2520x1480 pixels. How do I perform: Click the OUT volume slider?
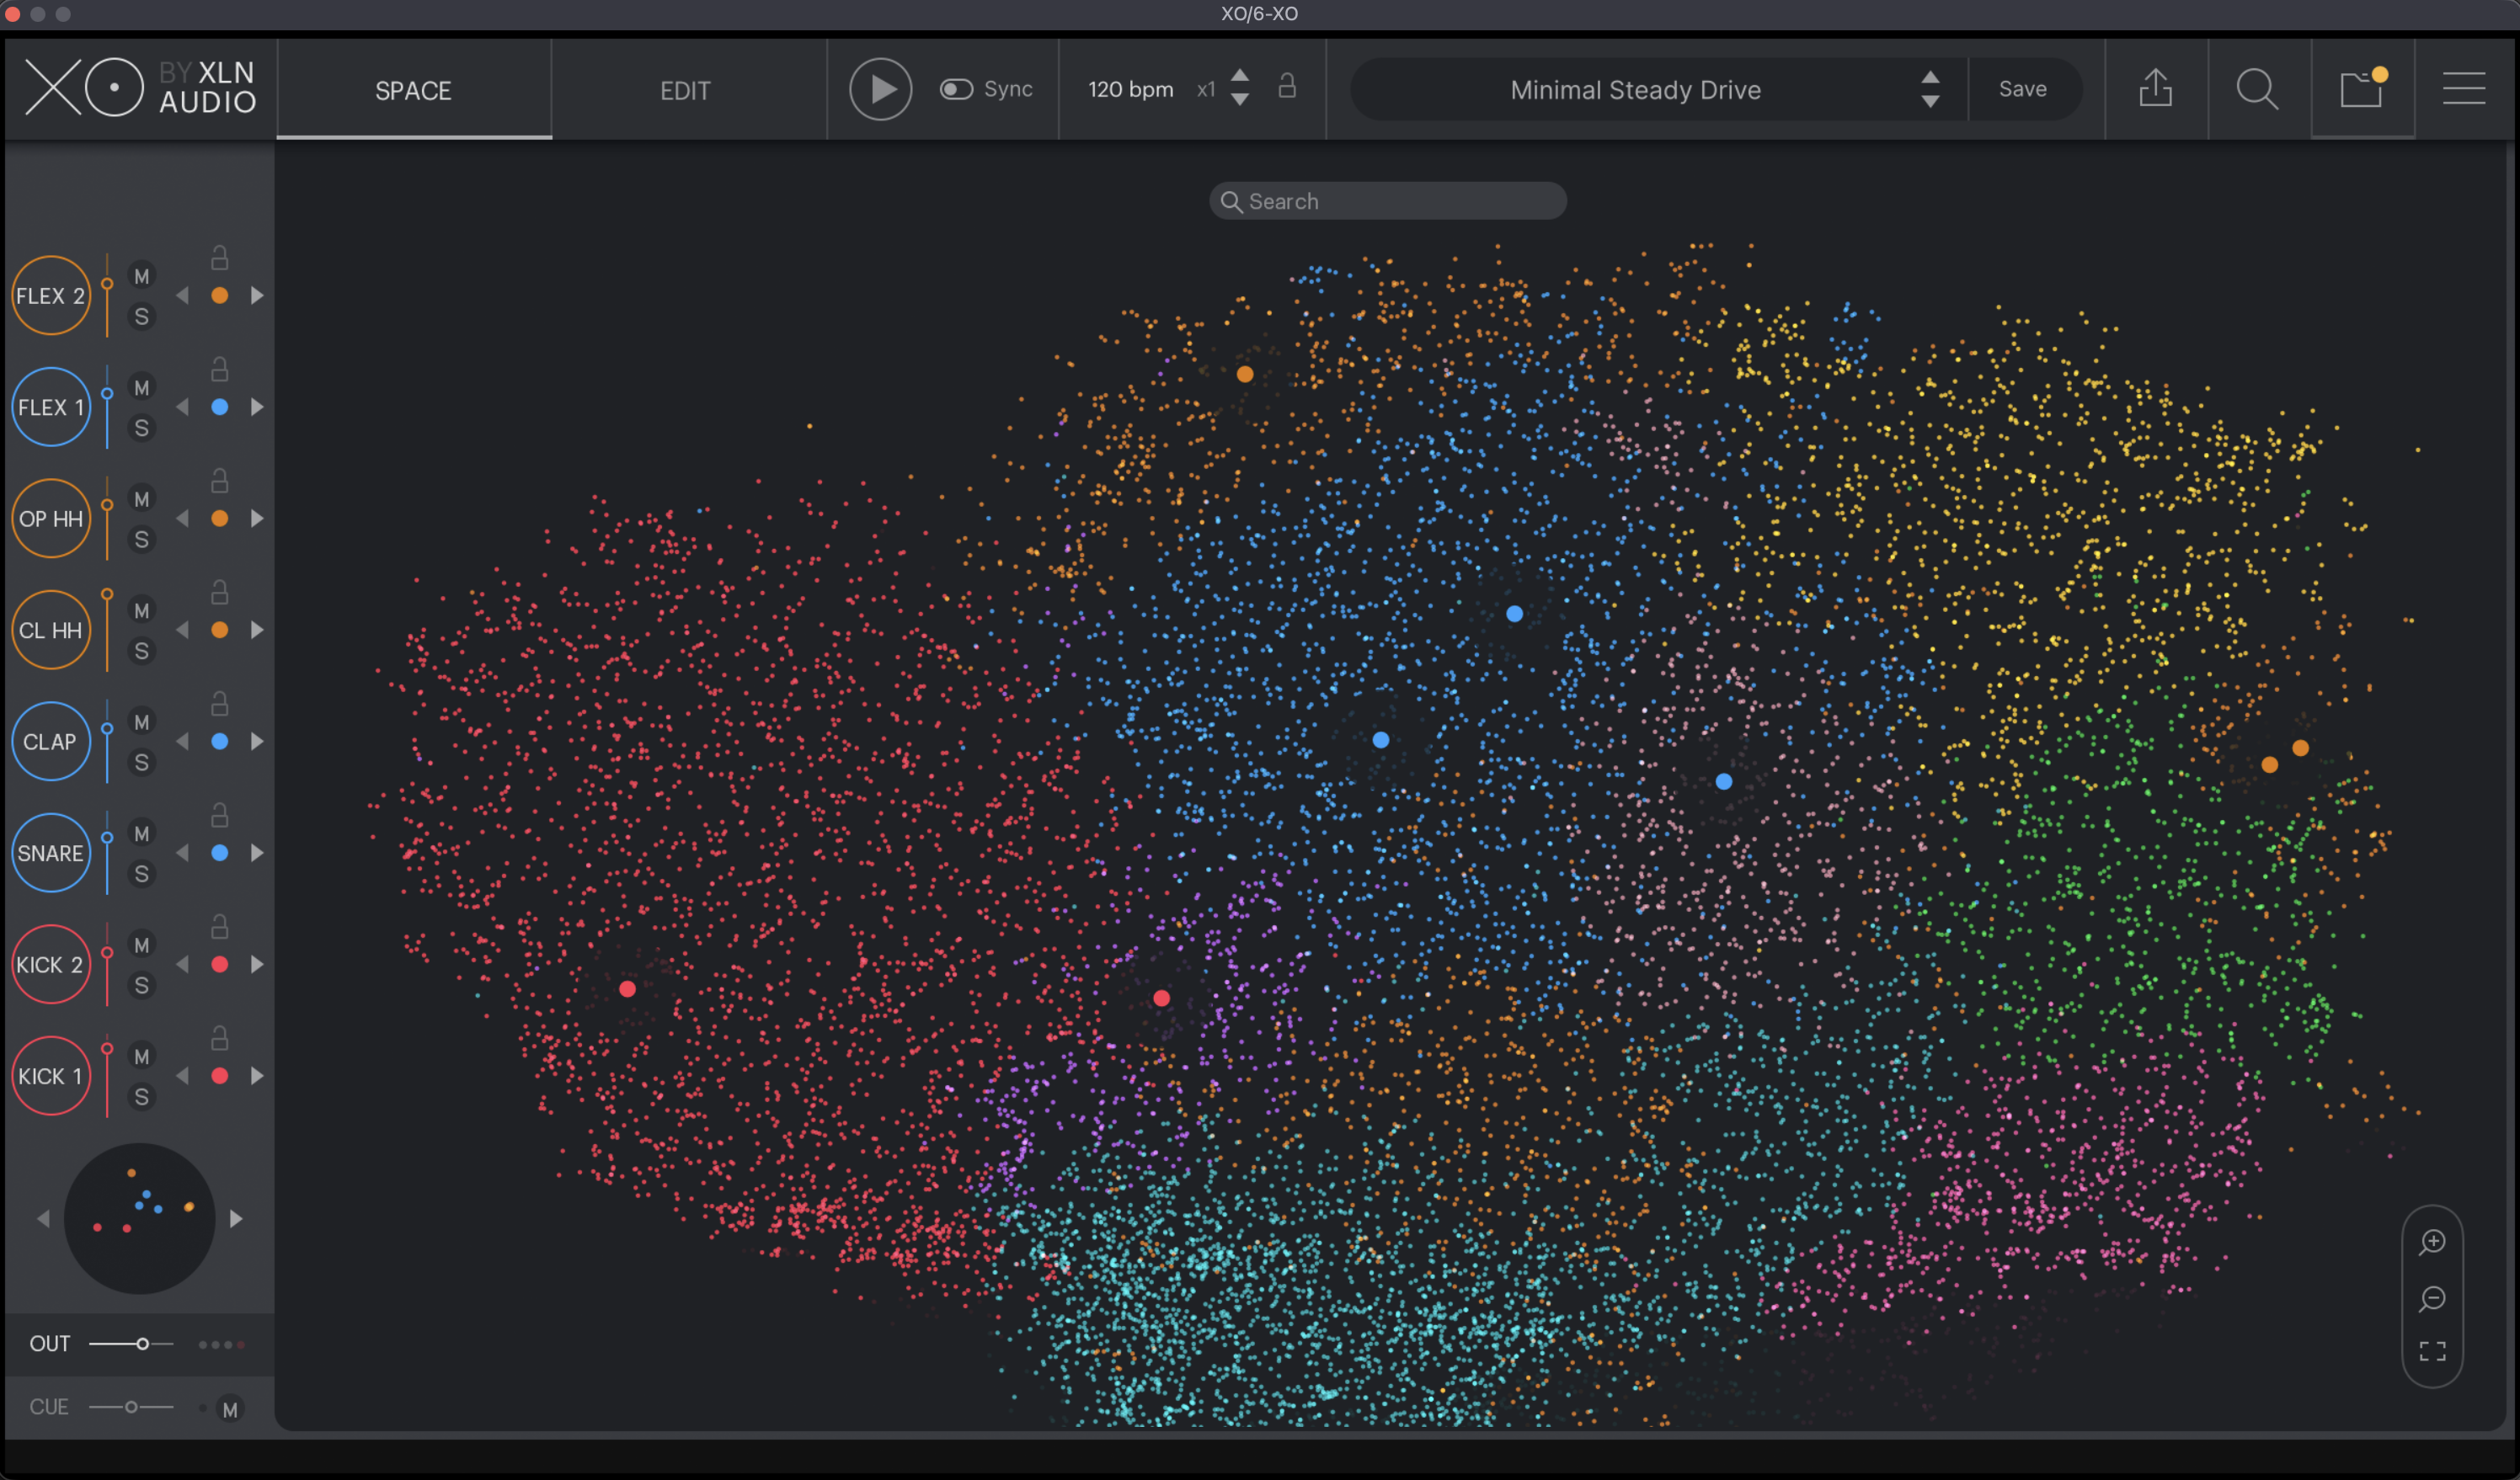(x=142, y=1344)
